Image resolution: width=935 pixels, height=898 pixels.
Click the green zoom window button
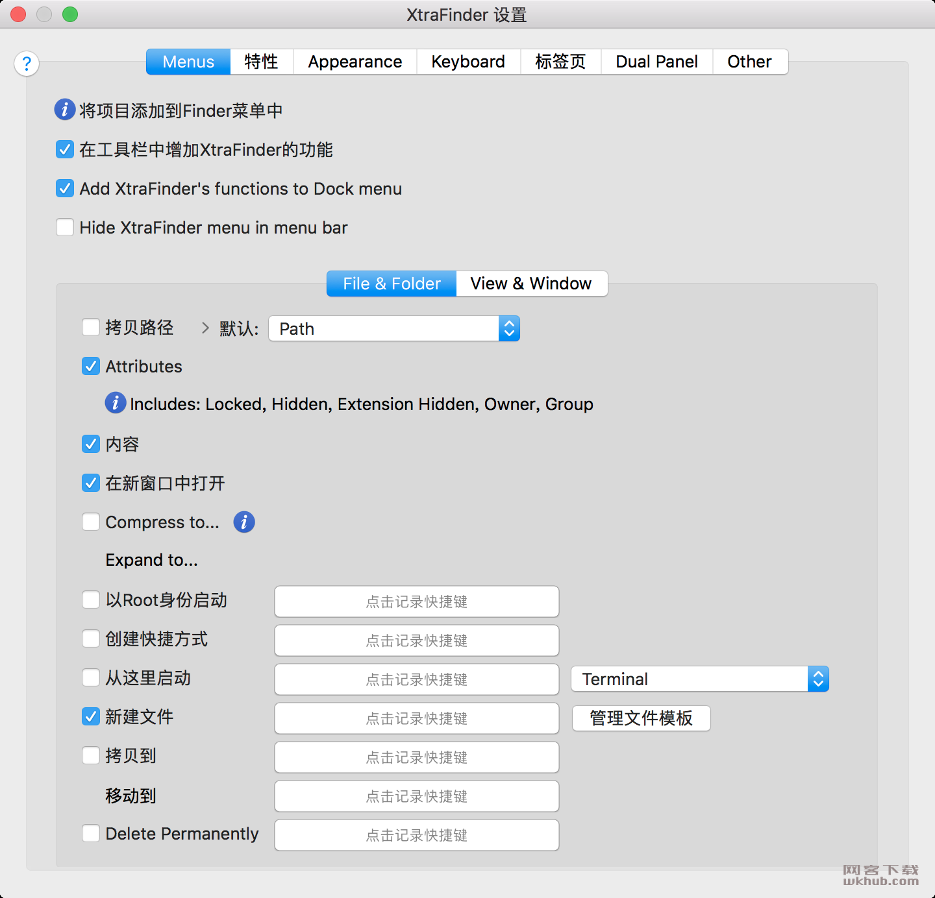(x=70, y=14)
